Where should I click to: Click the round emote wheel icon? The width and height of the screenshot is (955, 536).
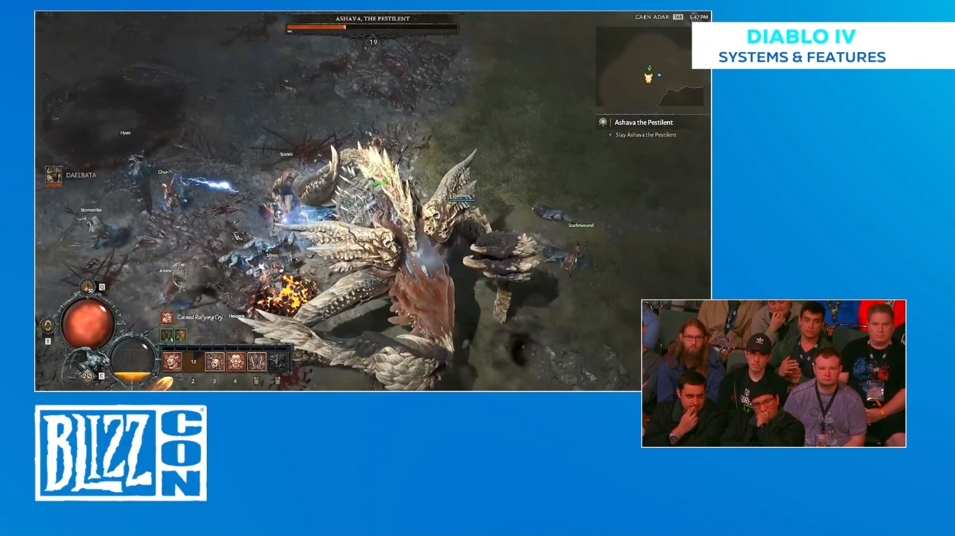click(48, 325)
